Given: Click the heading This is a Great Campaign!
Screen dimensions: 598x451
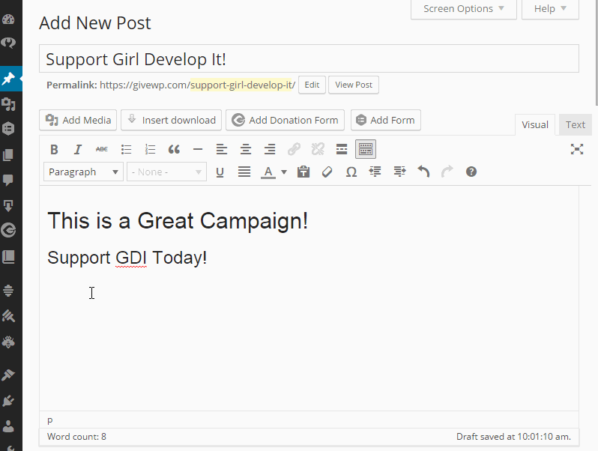Looking at the screenshot, I should [x=178, y=221].
